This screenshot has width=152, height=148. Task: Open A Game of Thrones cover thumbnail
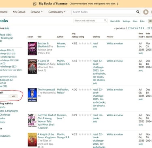(32, 67)
